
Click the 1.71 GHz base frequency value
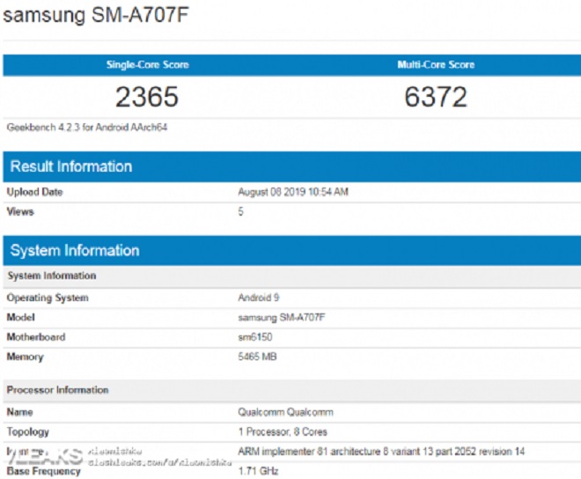[257, 471]
